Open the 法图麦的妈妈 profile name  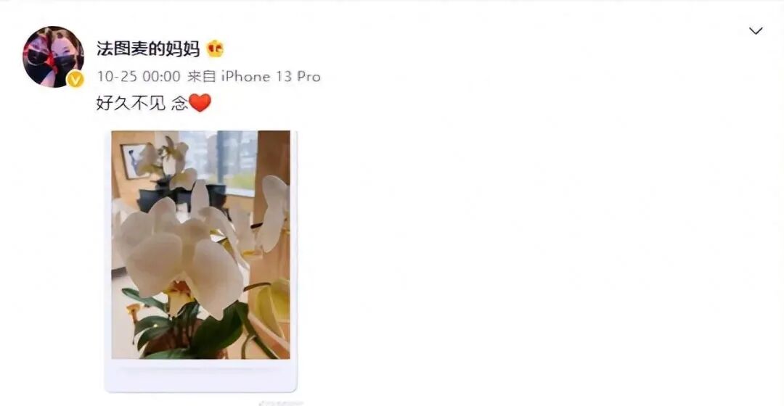pyautogui.click(x=148, y=49)
